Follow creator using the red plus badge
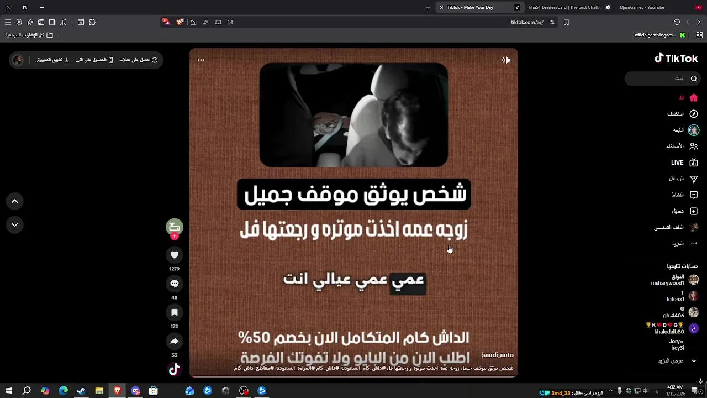The image size is (707, 398). [175, 236]
